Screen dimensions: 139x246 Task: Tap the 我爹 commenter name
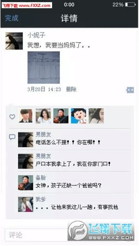tap(41, 199)
